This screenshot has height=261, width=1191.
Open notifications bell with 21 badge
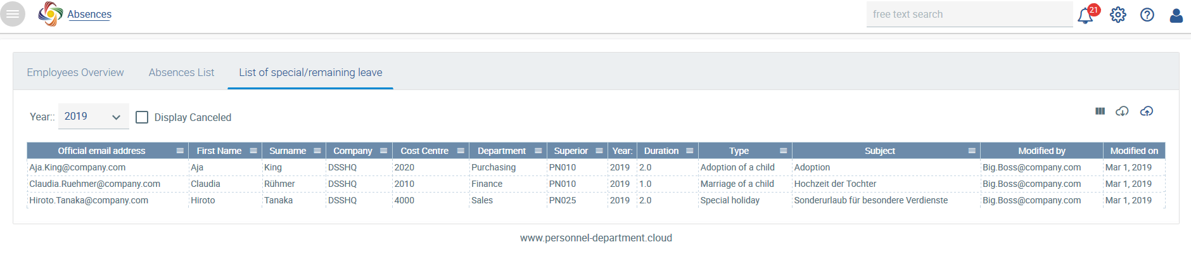pyautogui.click(x=1086, y=15)
